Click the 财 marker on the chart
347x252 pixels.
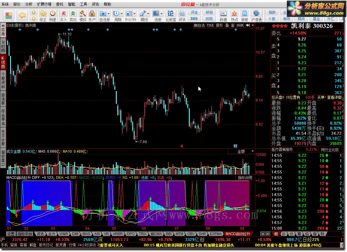point(236,146)
